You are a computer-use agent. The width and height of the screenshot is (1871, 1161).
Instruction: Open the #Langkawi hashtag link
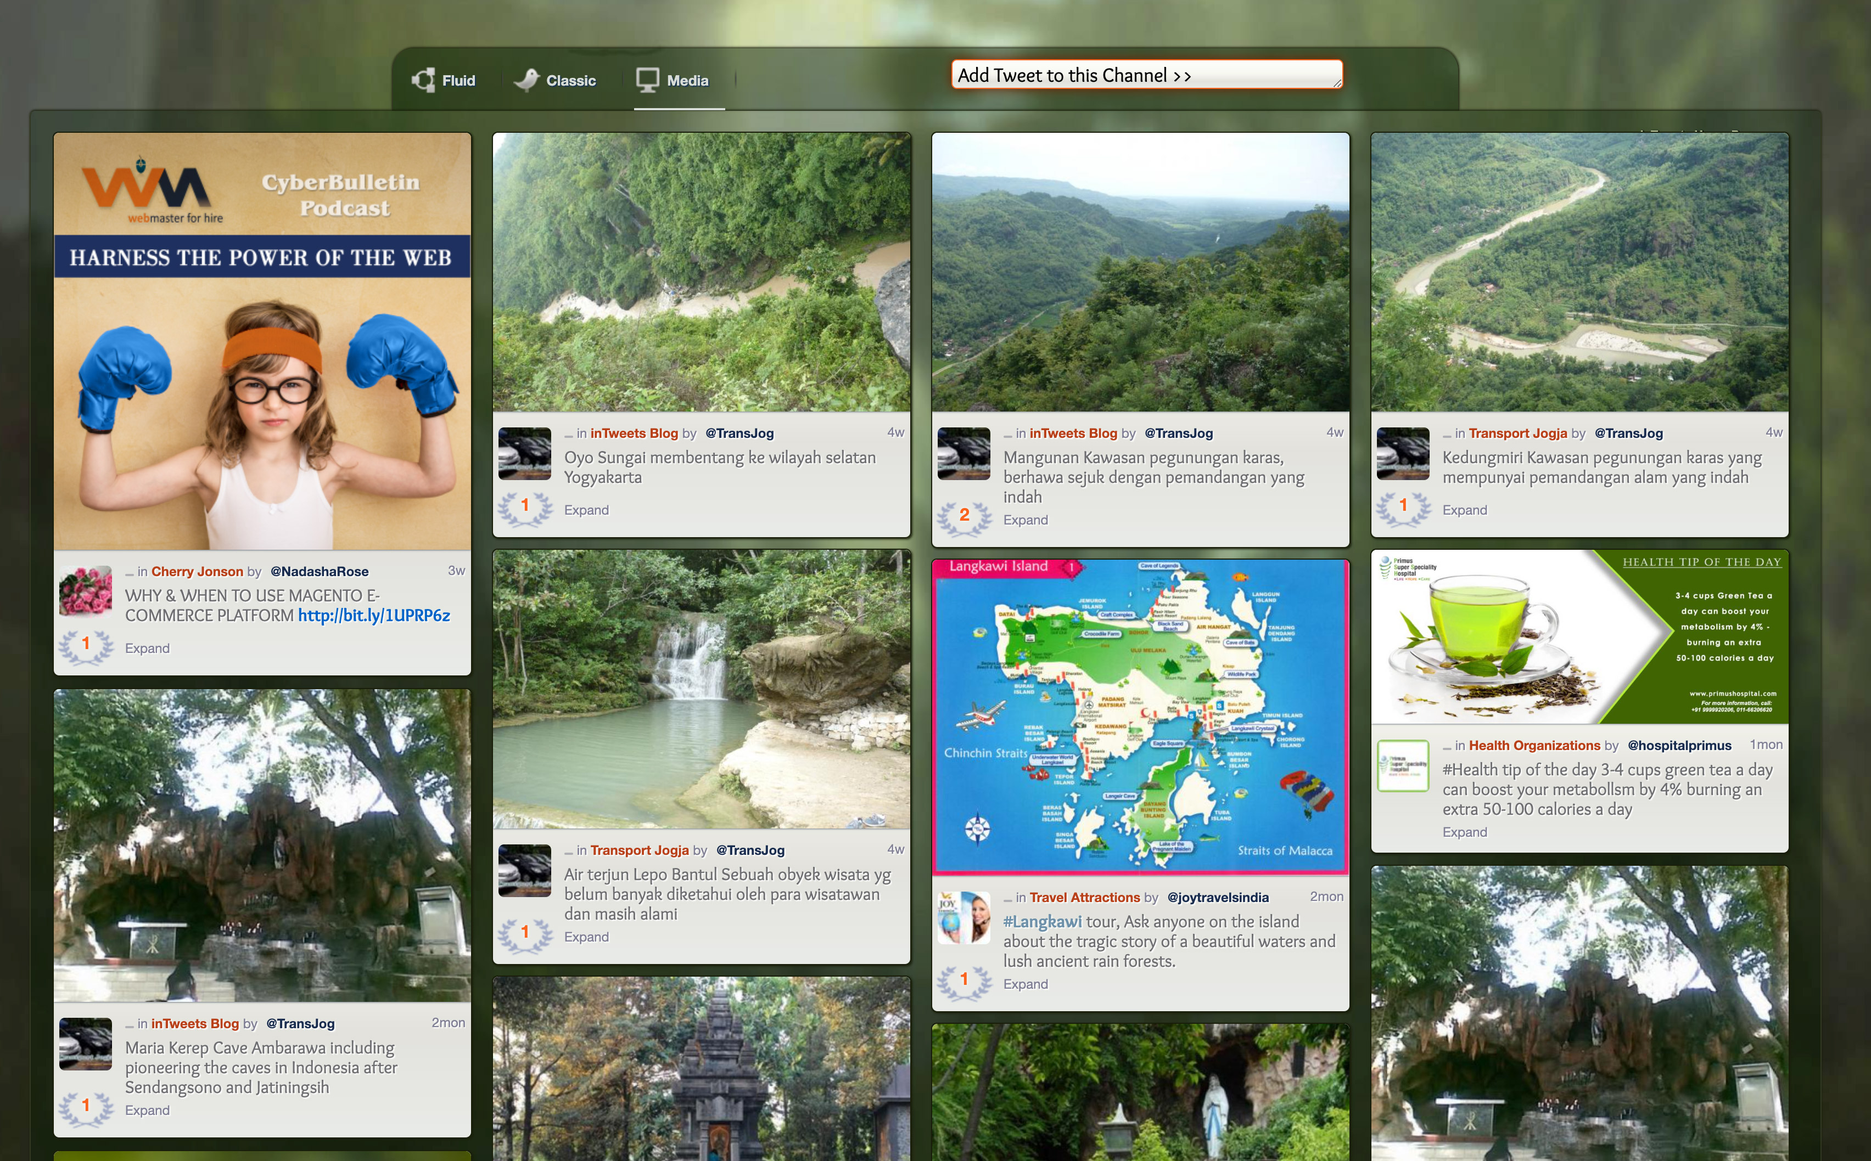(x=1042, y=921)
